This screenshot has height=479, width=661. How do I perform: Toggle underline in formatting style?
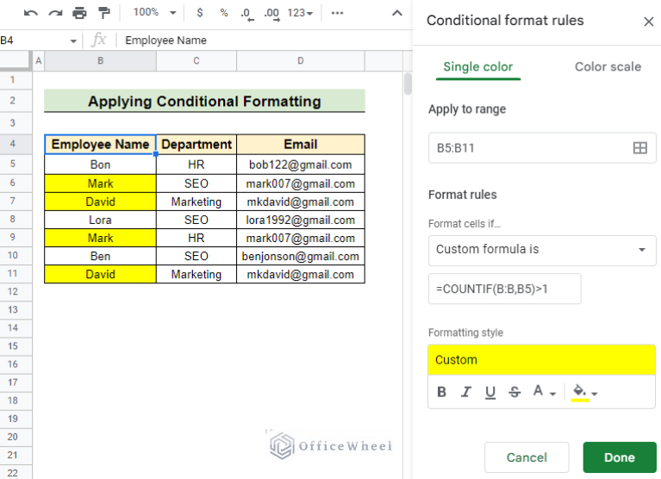click(x=490, y=392)
